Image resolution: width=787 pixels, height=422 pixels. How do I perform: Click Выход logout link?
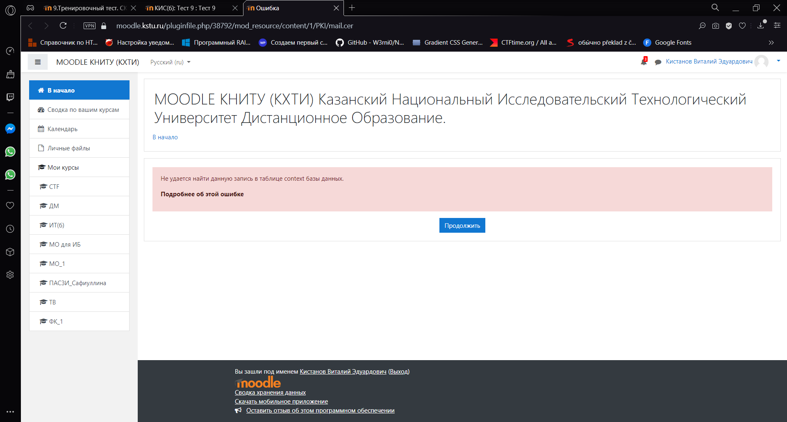[x=399, y=372]
